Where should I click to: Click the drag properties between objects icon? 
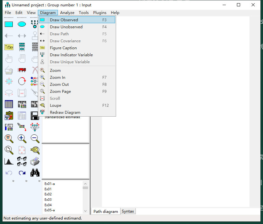pyautogui.click(x=22, y=127)
